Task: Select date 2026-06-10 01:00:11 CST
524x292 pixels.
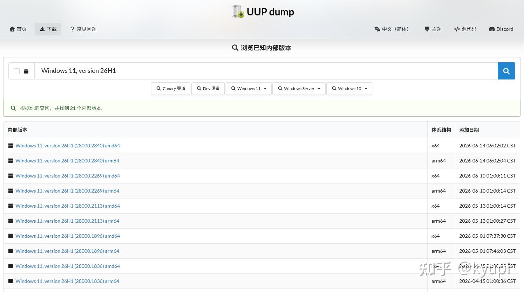Action: pos(488,176)
